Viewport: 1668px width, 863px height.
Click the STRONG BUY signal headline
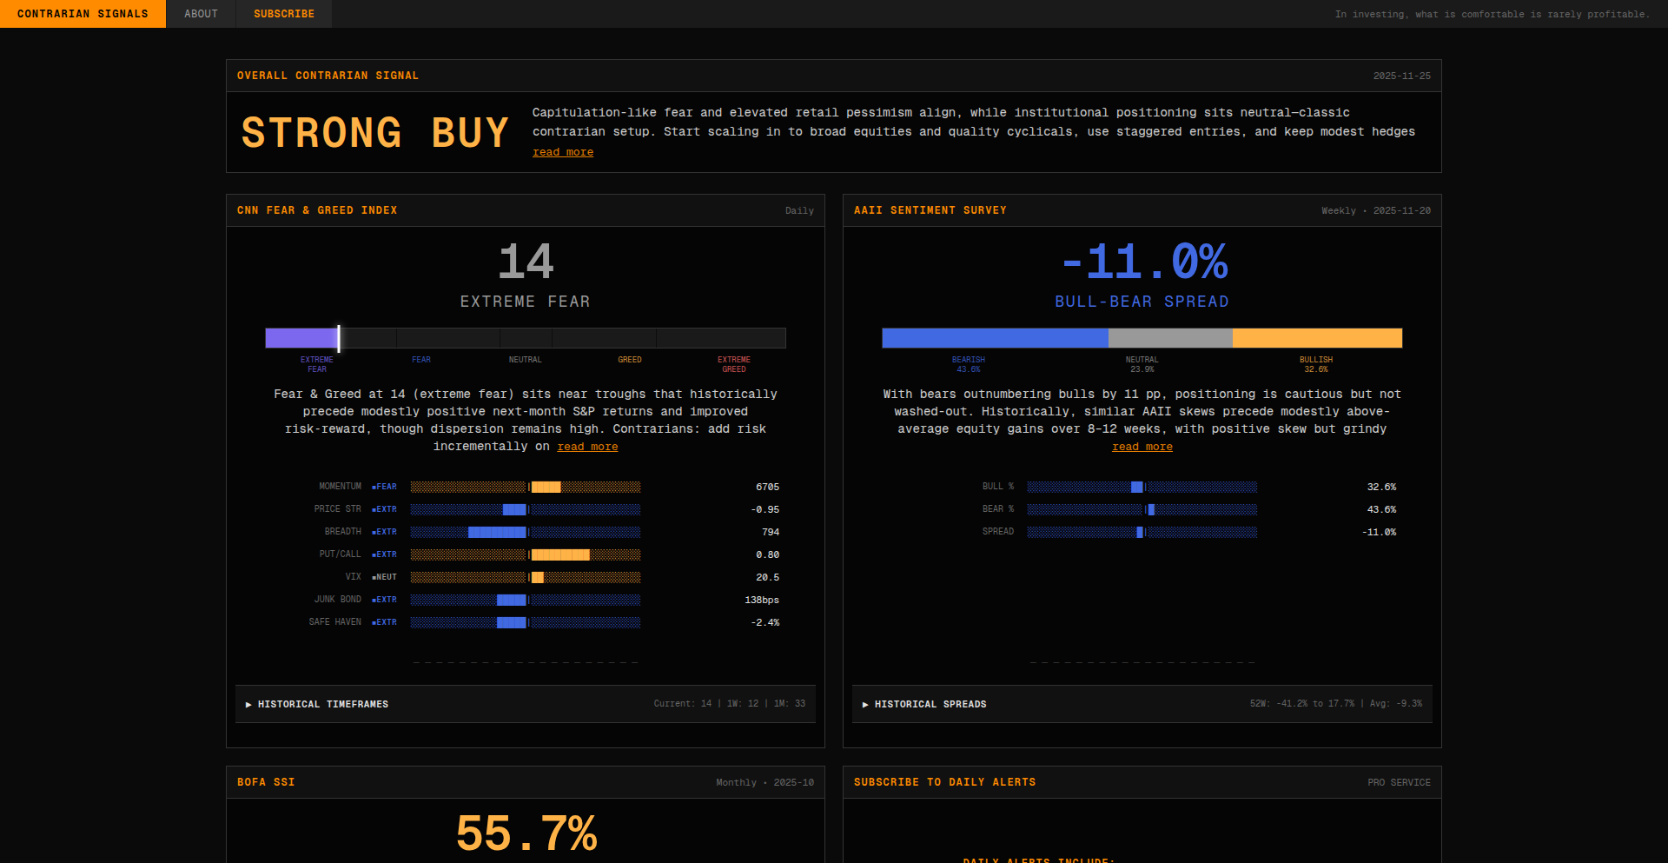375,133
